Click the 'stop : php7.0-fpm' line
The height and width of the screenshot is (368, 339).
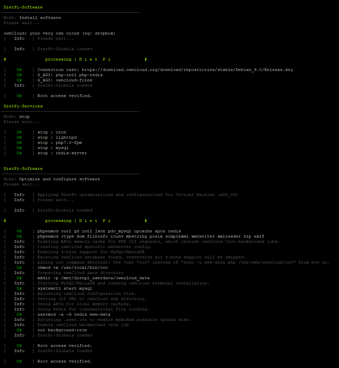(60, 143)
